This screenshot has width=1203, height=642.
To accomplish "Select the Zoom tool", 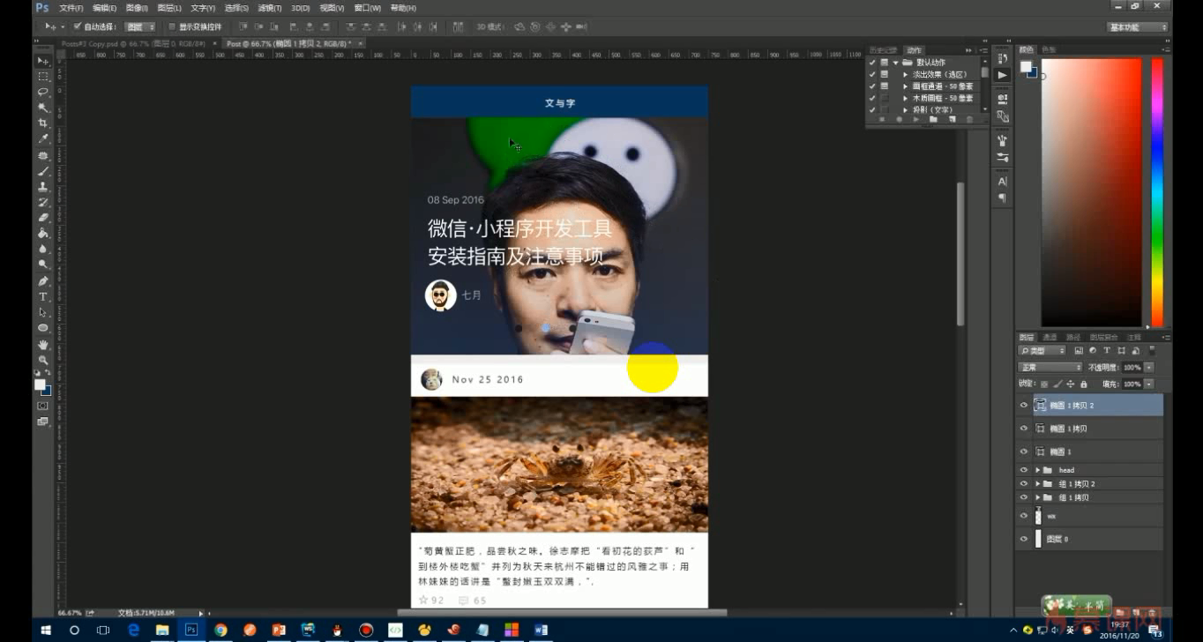I will click(x=42, y=360).
